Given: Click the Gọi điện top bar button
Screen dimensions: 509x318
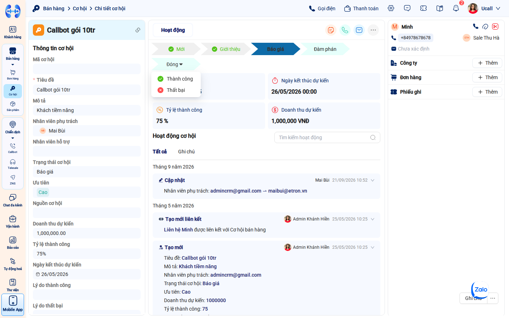Looking at the screenshot, I should [x=322, y=8].
